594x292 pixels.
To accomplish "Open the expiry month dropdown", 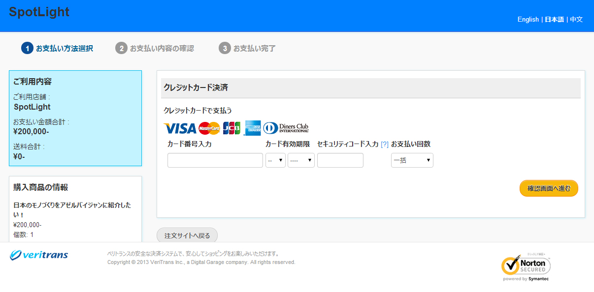I will (275, 160).
